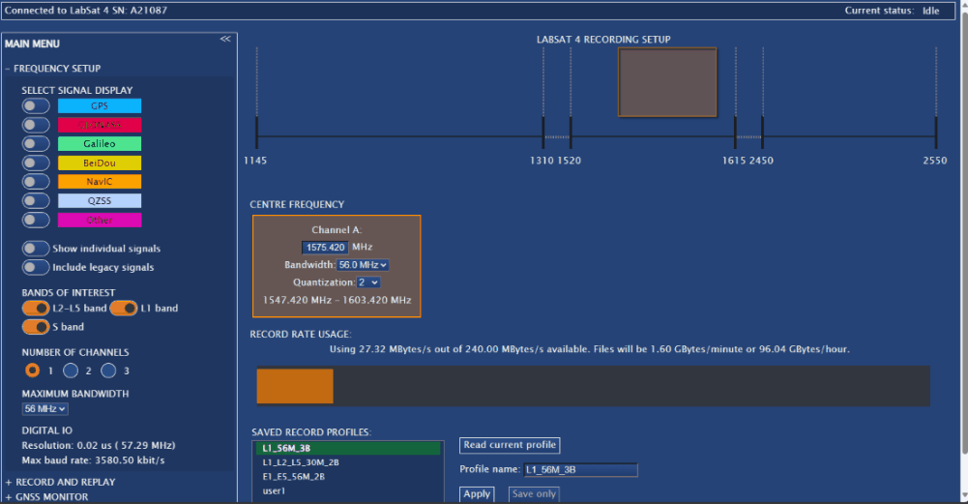The width and height of the screenshot is (968, 504).
Task: Toggle the GPS signal display switch
Action: click(36, 106)
